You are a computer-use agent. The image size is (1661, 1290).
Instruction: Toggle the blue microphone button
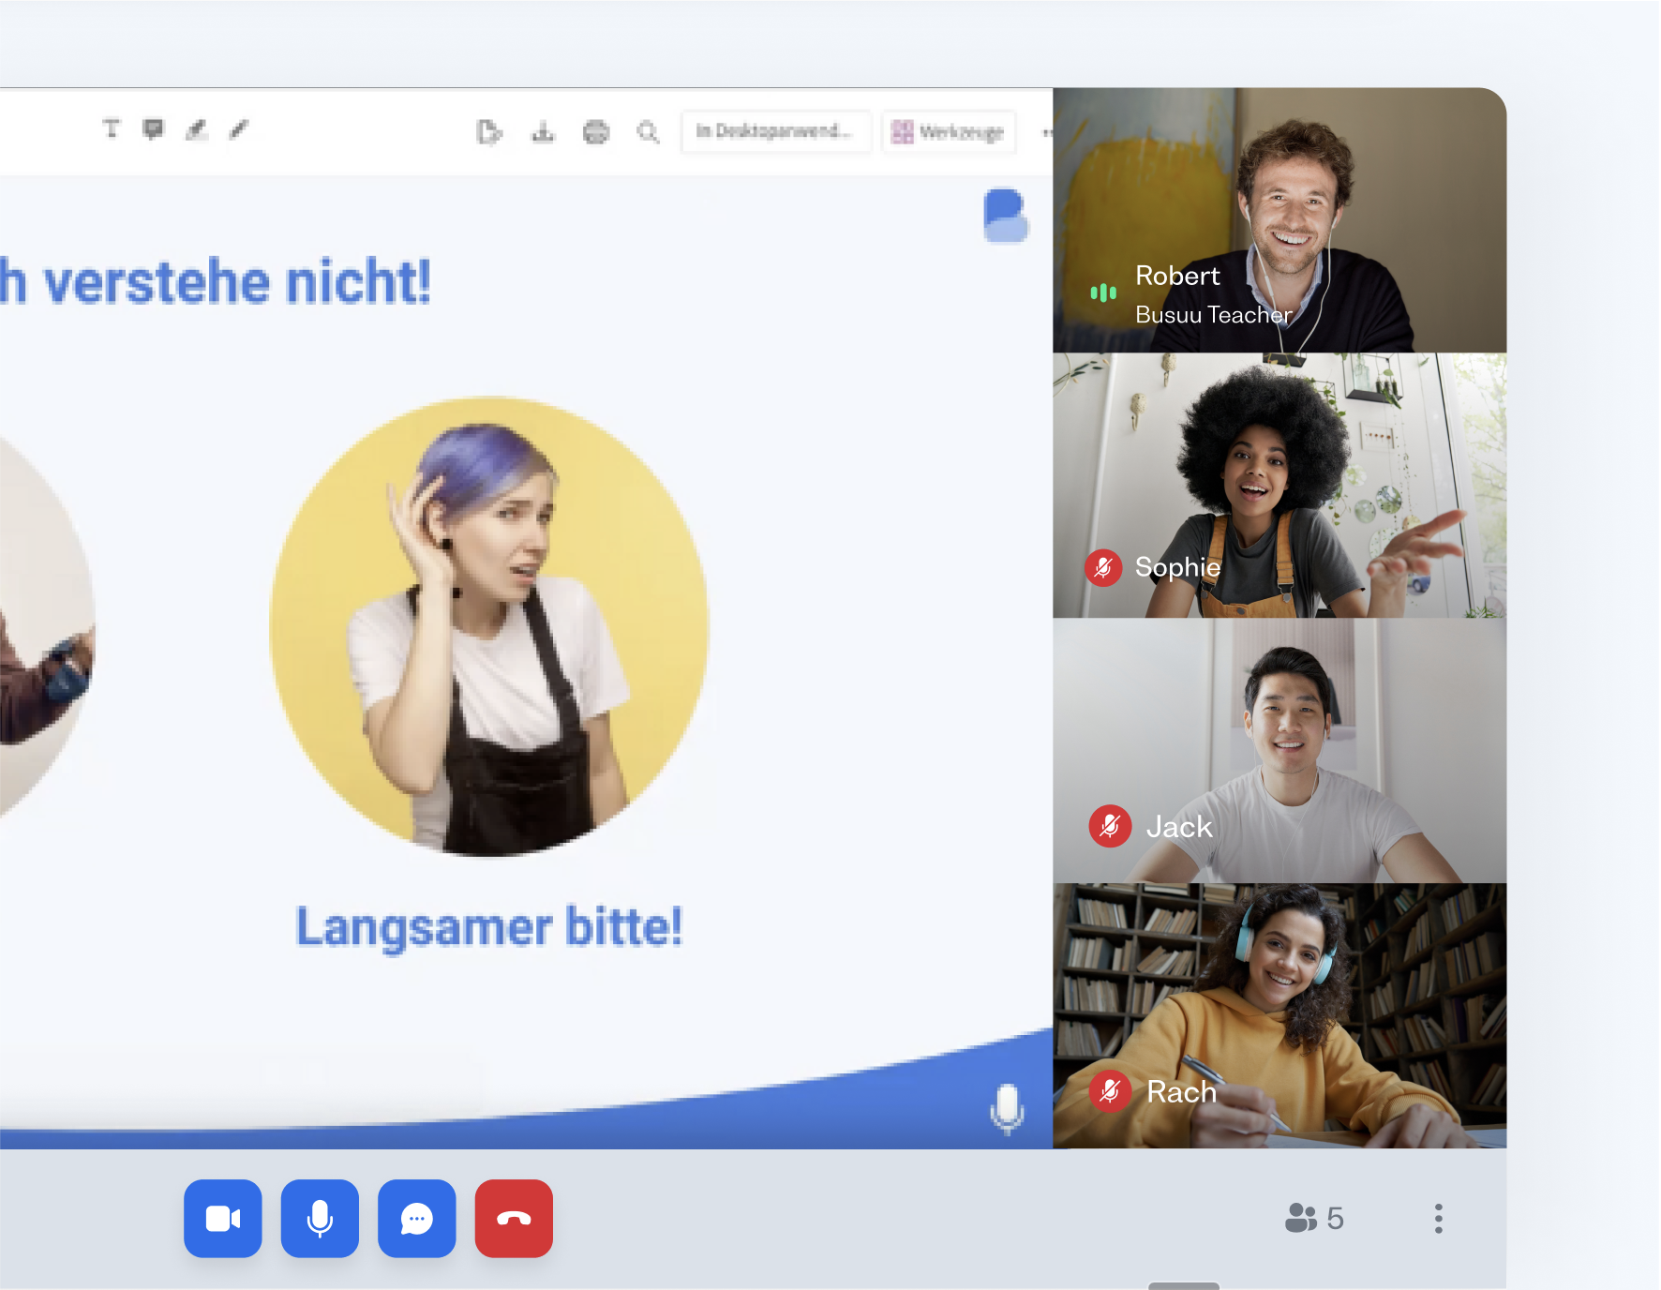point(320,1218)
